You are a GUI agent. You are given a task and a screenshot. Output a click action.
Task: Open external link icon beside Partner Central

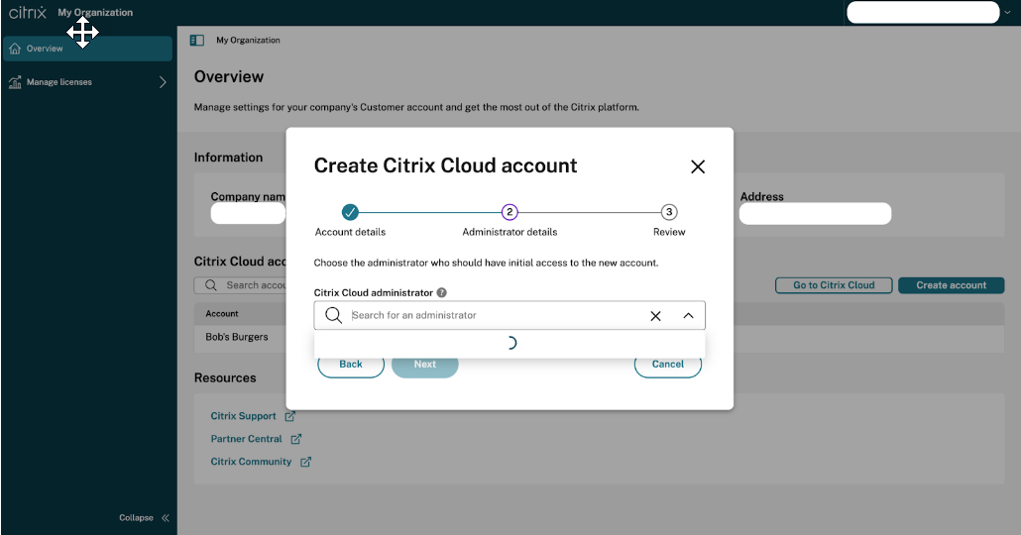click(295, 439)
